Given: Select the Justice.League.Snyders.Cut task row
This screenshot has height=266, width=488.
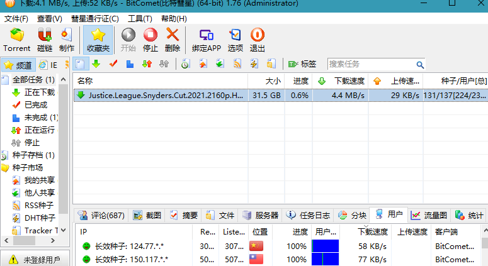Looking at the screenshot, I should coord(281,95).
